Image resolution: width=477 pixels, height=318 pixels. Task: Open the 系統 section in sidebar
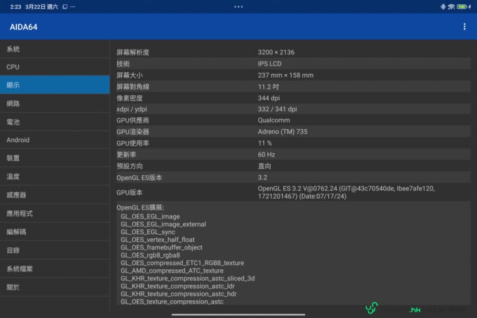tap(54, 49)
